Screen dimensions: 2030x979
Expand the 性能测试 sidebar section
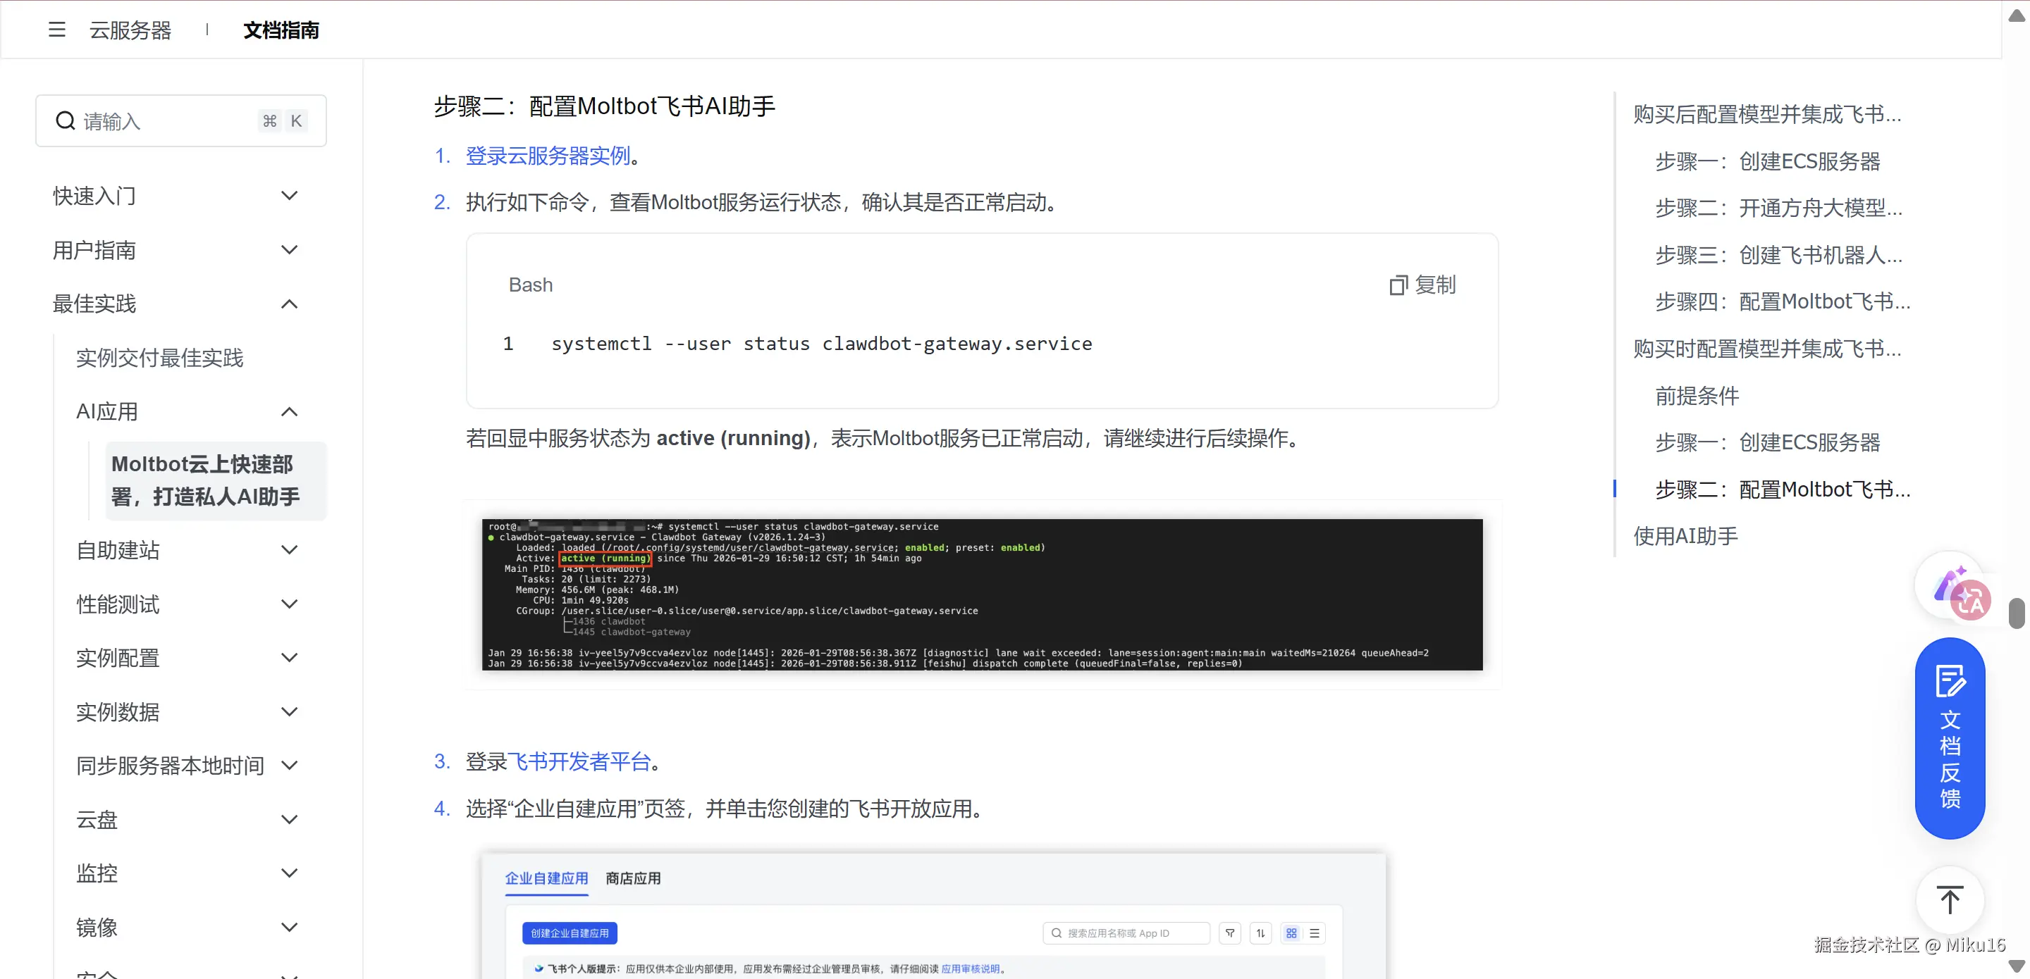(289, 604)
